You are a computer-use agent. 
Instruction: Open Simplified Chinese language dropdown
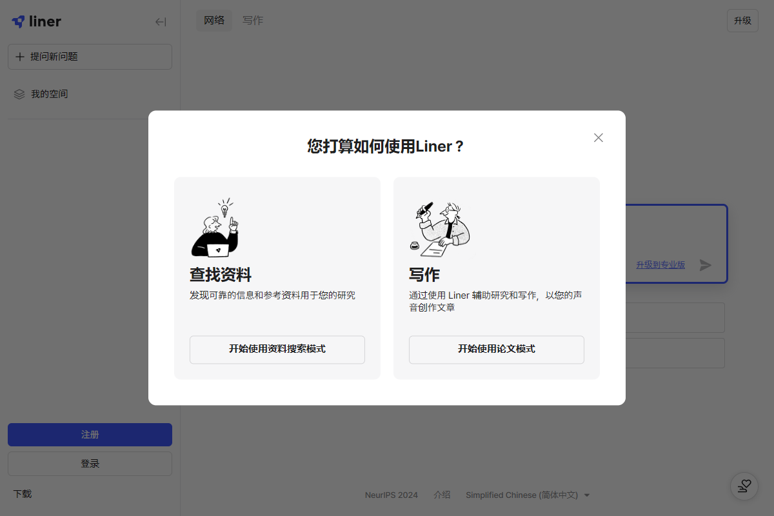pyautogui.click(x=528, y=495)
